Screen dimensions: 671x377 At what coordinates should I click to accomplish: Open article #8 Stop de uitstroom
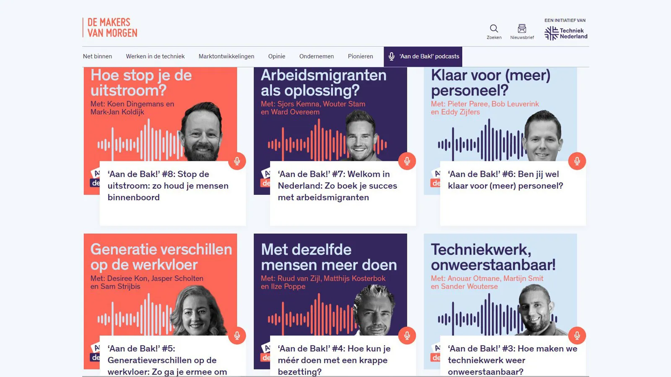[x=168, y=186]
